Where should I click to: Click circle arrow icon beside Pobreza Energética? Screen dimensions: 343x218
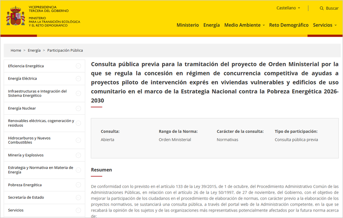78,185
